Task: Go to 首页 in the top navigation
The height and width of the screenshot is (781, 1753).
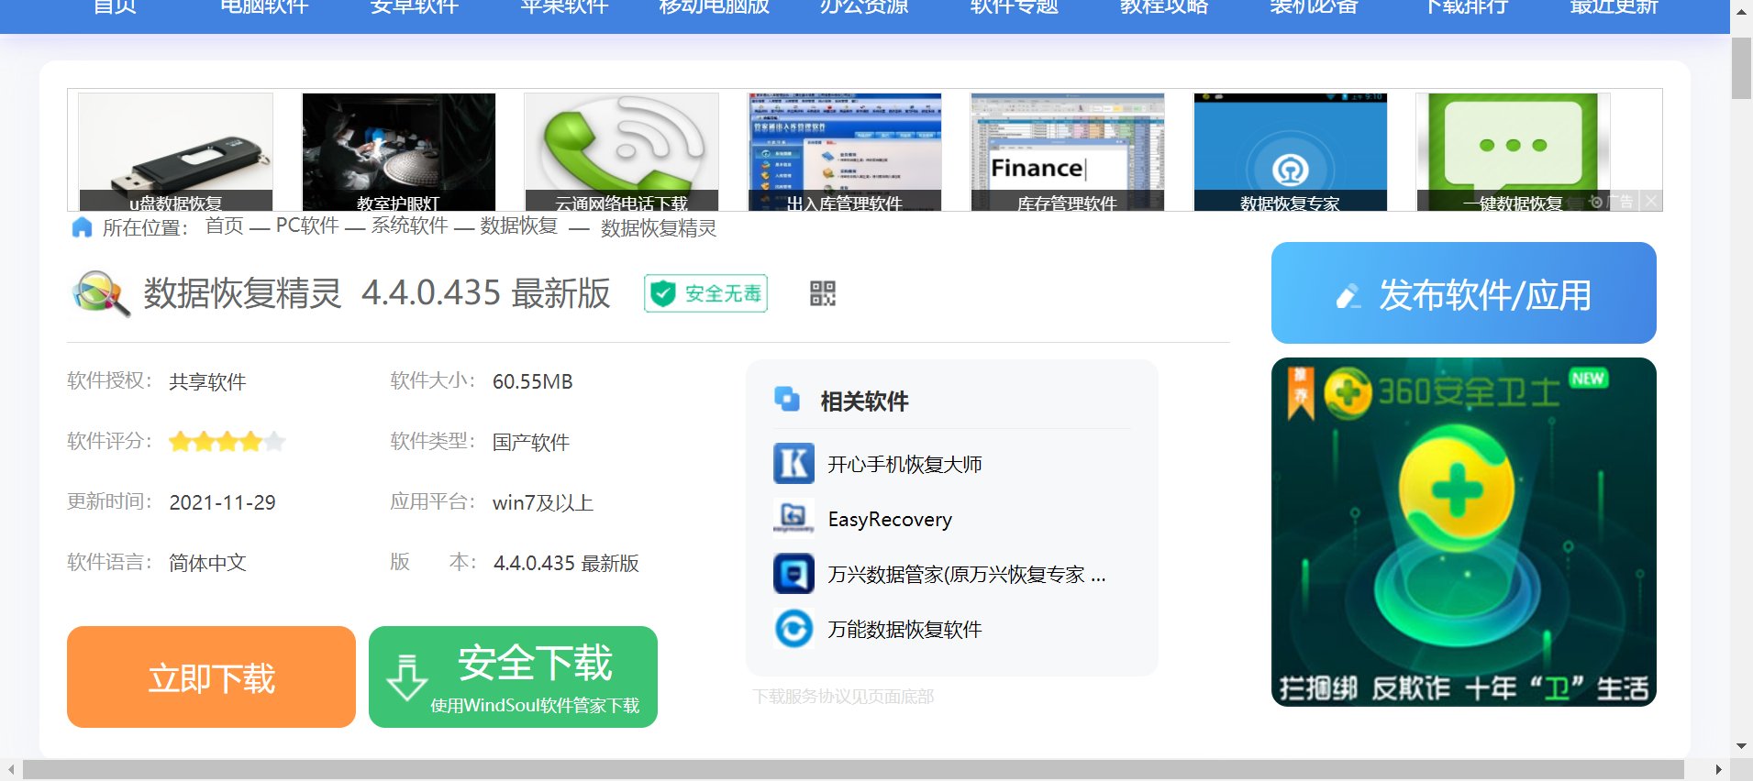Action: pyautogui.click(x=116, y=7)
